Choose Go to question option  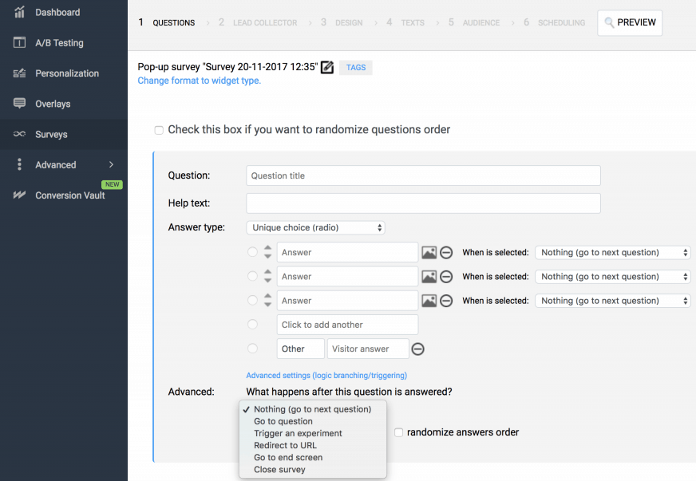[x=313, y=421]
